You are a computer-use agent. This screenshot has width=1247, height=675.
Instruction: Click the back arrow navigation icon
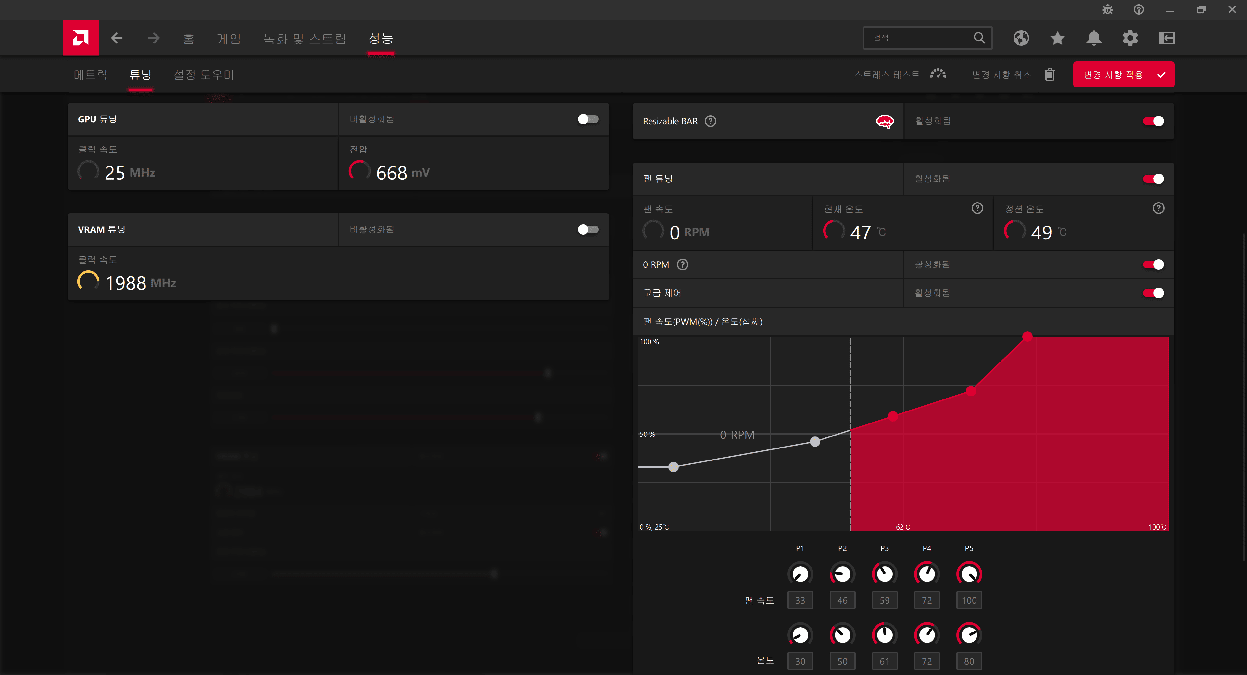117,38
